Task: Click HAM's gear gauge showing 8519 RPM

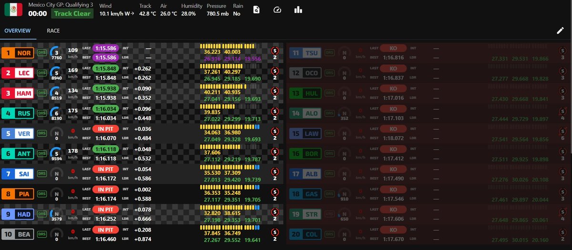Action: pos(56,93)
